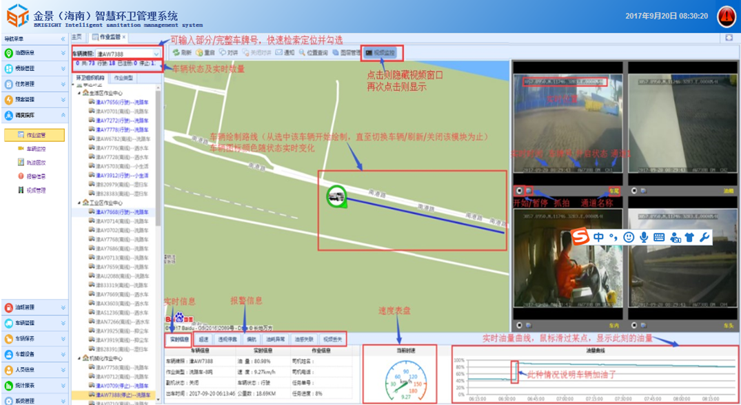Collapse the 机械化作业中心 tree node
The image size is (741, 405).
click(x=79, y=358)
